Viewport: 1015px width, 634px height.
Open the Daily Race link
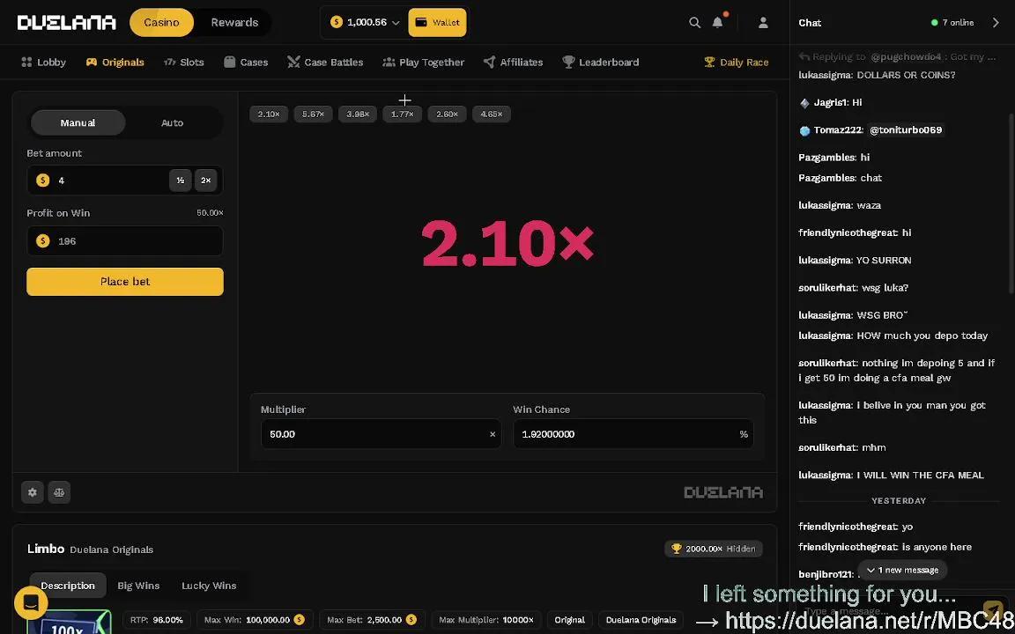tap(737, 63)
